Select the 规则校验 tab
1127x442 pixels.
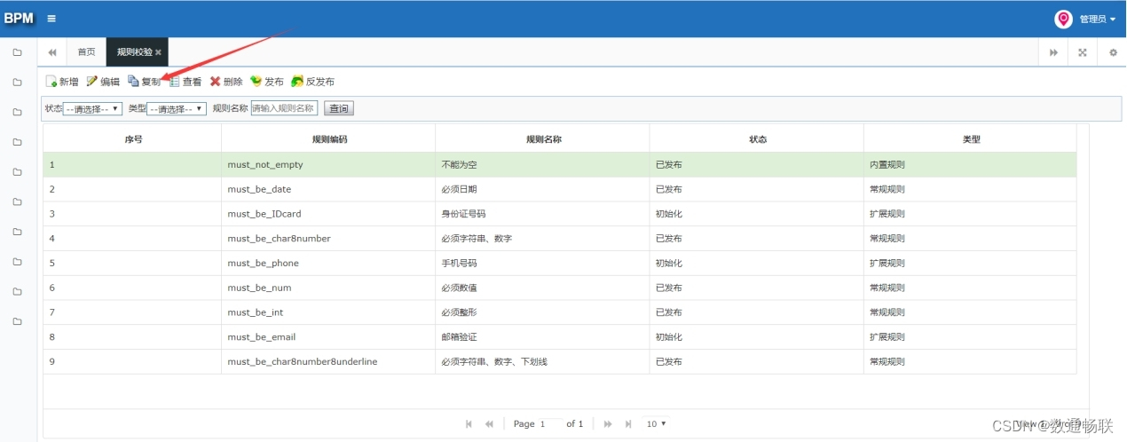(134, 52)
